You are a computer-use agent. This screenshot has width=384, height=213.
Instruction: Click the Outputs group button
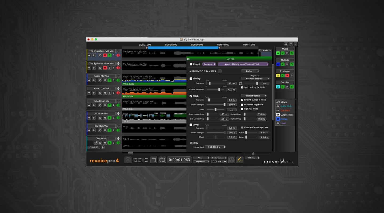click(285, 60)
